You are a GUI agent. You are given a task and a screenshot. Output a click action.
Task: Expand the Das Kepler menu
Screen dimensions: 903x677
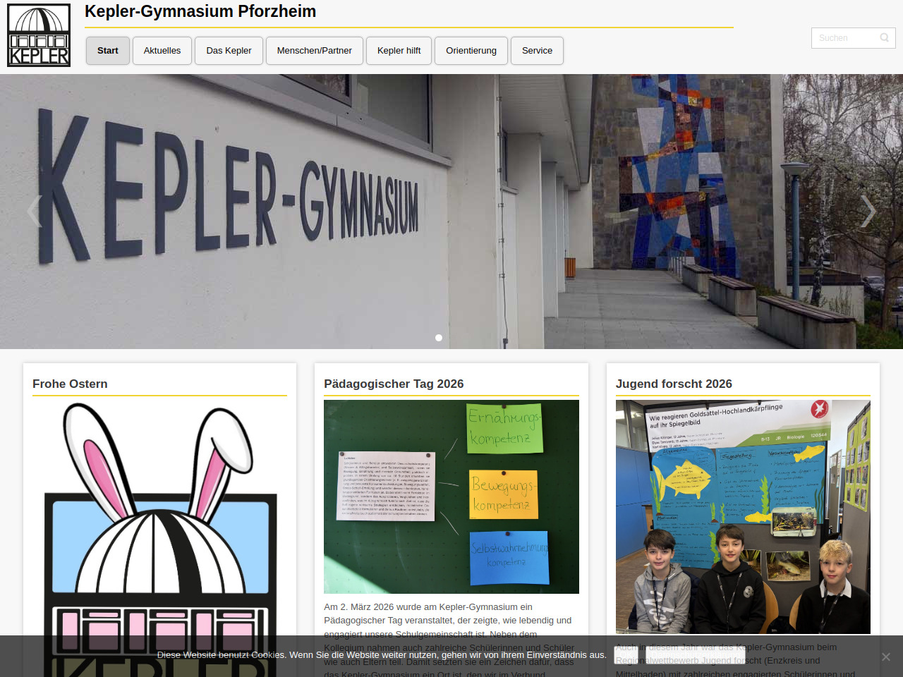pos(229,51)
